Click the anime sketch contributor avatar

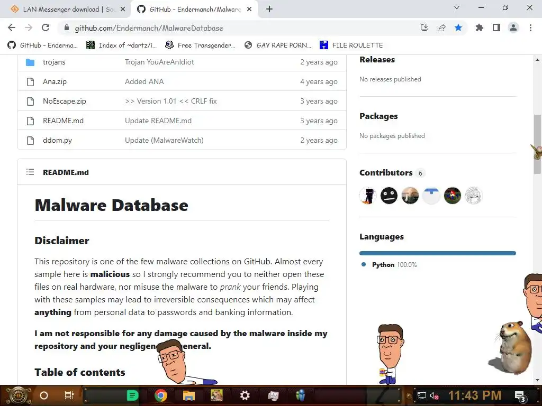(x=473, y=196)
